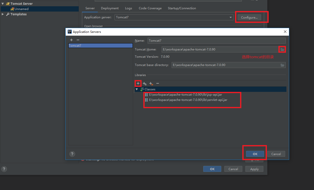Screen dimensions: 314x190
Task: Remove application server from list panel
Action: 78,40
